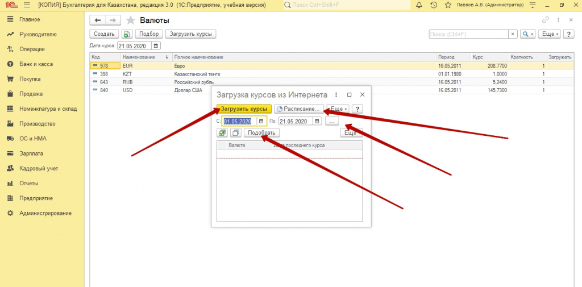582x287 pixels.
Task: Go forward with the right arrow
Action: (113, 20)
